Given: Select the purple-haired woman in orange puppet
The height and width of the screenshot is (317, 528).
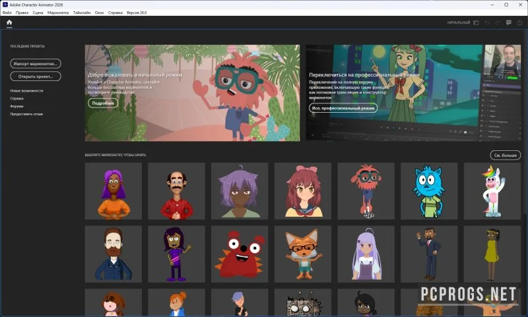Looking at the screenshot, I should tap(113, 191).
